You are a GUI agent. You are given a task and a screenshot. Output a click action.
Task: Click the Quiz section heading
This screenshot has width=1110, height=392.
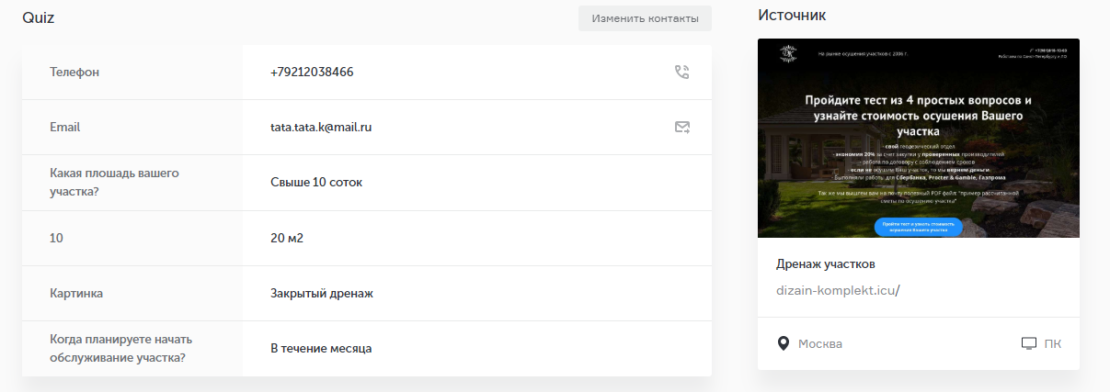[39, 17]
